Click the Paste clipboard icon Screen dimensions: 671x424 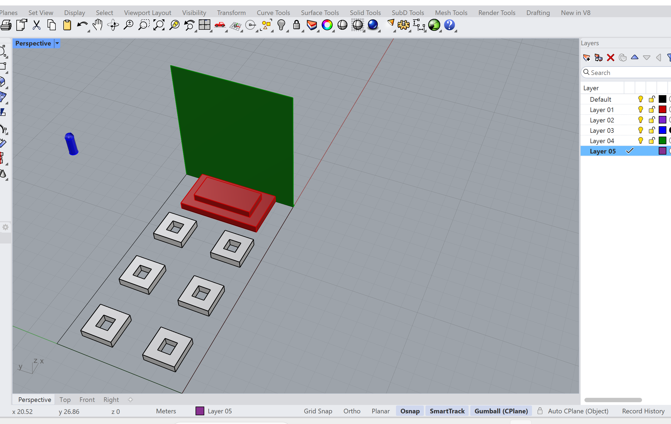67,25
